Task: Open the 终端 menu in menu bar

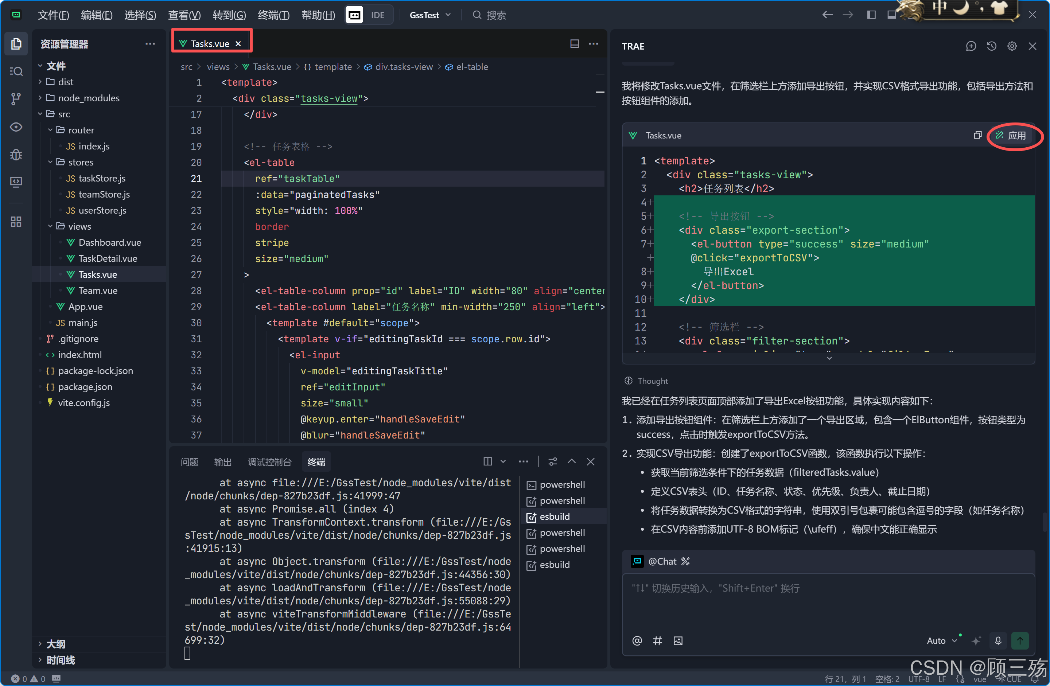Action: click(x=273, y=15)
